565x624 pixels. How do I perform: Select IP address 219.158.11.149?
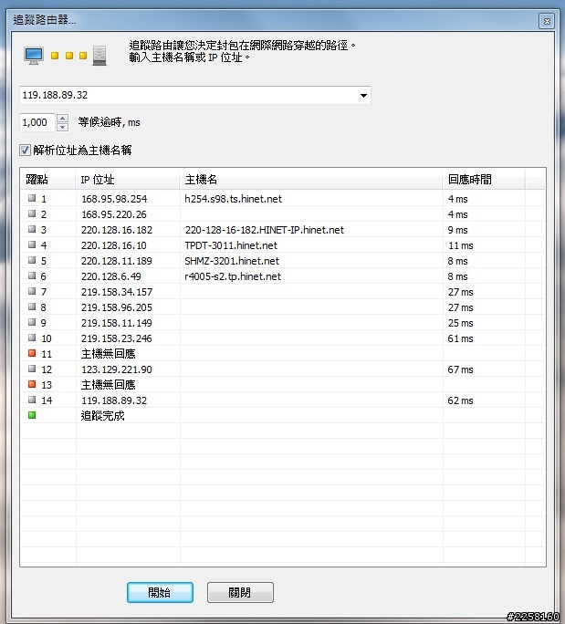pyautogui.click(x=117, y=323)
